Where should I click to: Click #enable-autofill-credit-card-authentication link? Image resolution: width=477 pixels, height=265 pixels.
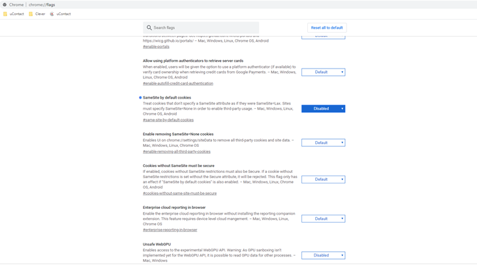[x=177, y=84]
